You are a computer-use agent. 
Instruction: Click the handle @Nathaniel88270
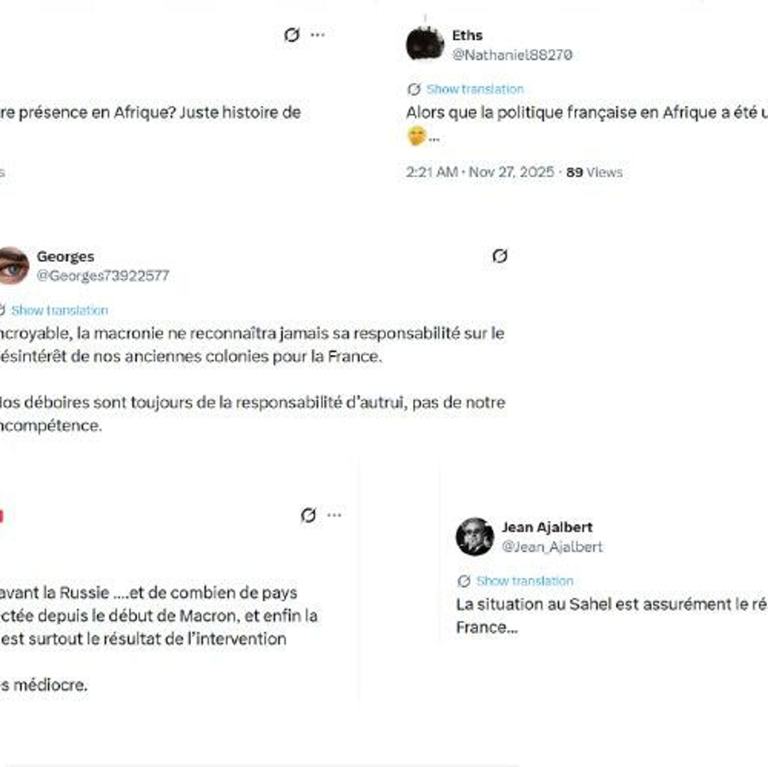[x=512, y=55]
